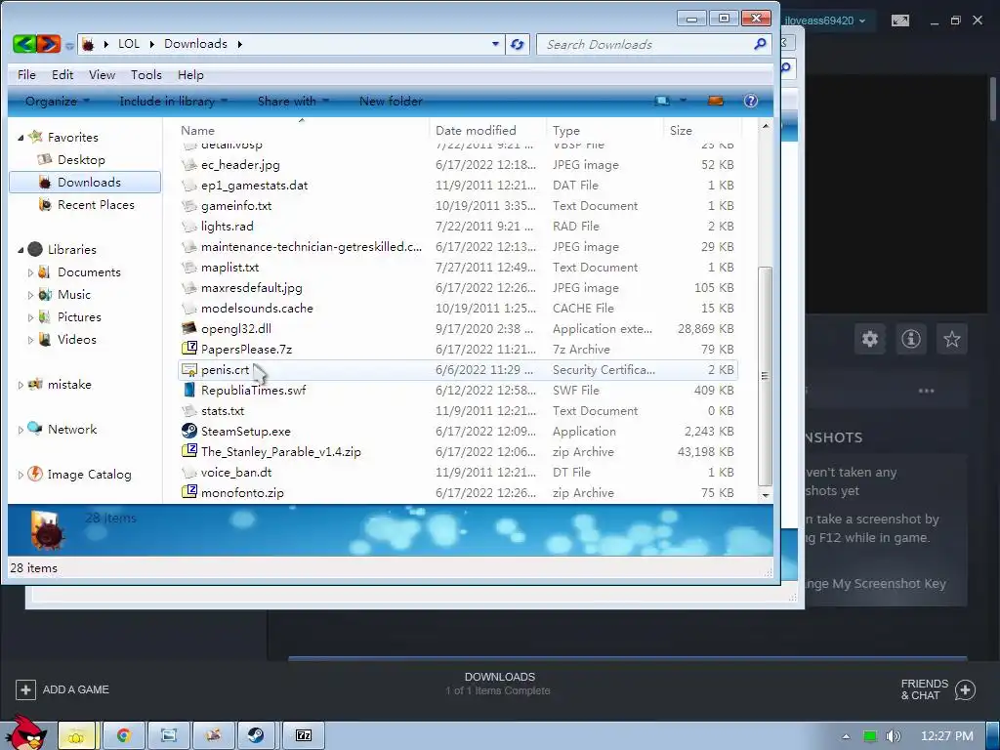Click the plus icon beside Add a Game
Screen dimensions: 1000x750
(25, 689)
